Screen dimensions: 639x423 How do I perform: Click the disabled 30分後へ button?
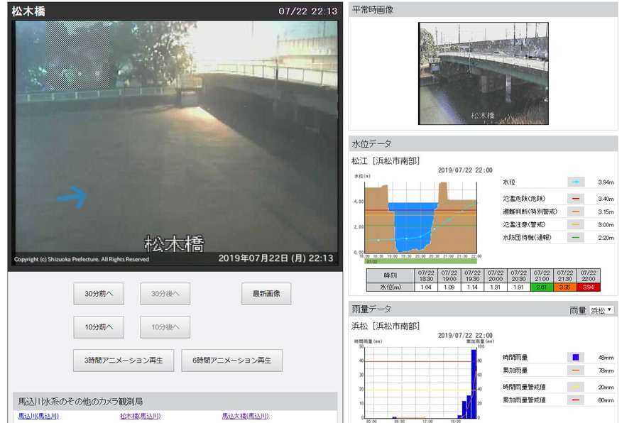[x=165, y=294]
